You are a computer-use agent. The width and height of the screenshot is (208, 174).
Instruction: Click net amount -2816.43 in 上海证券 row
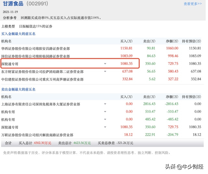tap(172, 104)
